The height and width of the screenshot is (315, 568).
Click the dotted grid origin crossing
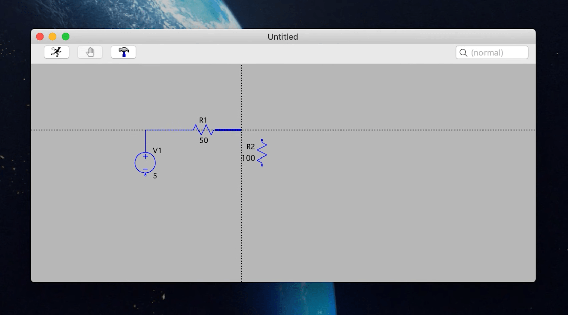(x=241, y=130)
